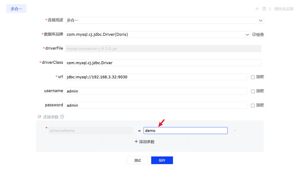This screenshot has height=175, width=299.
Task: Click the plus icon at top right
Action: [257, 9]
